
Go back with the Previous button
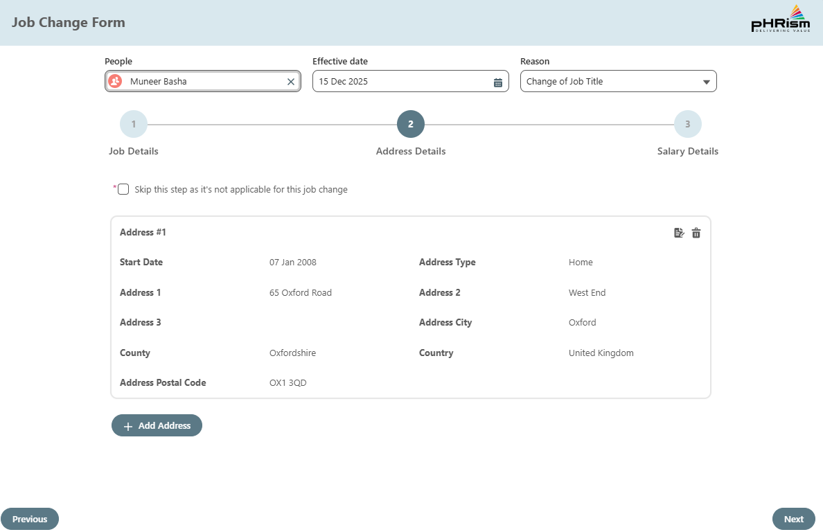30,519
